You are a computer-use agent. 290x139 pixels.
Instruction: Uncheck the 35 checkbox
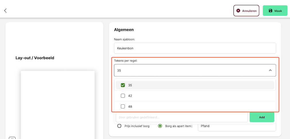coord(123,85)
